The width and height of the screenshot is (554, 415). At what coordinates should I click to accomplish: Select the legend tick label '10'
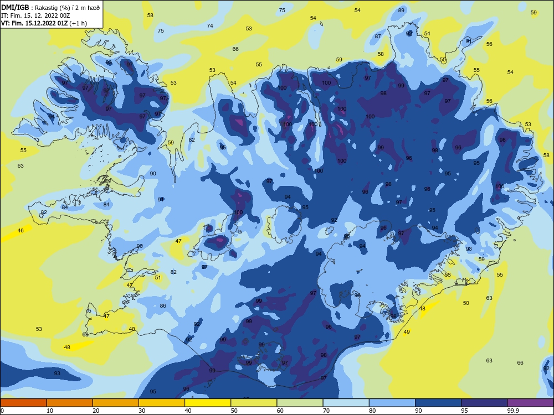click(50, 411)
